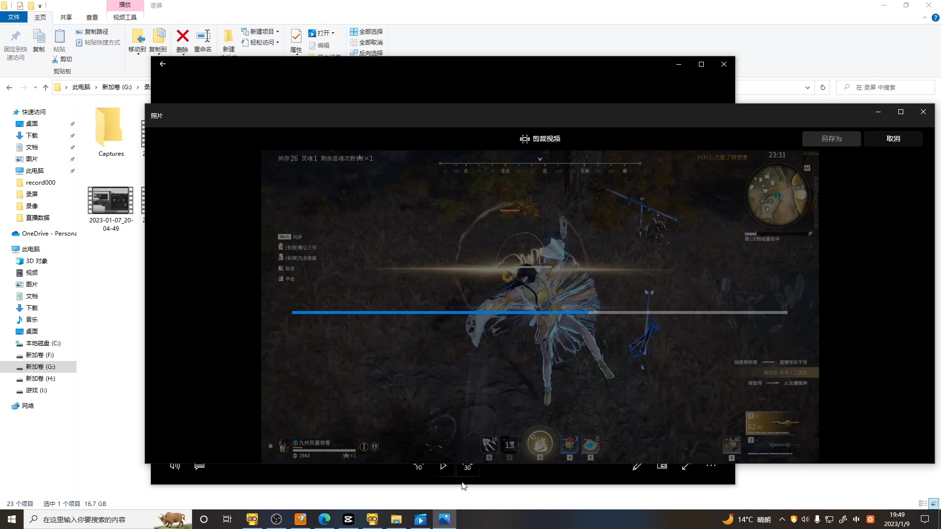Enter full screen in video player

pyautogui.click(x=686, y=466)
